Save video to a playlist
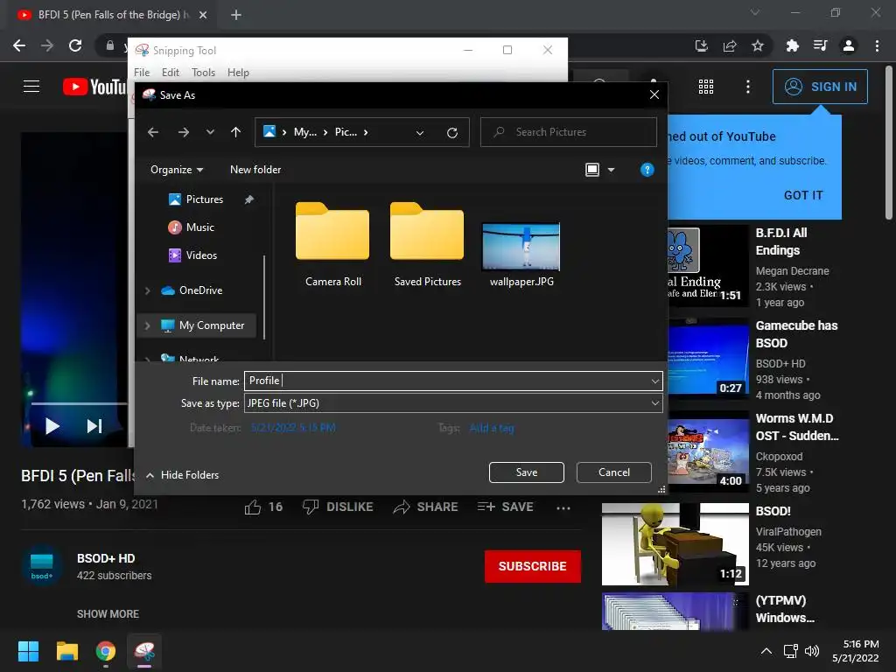The height and width of the screenshot is (672, 896). (505, 507)
